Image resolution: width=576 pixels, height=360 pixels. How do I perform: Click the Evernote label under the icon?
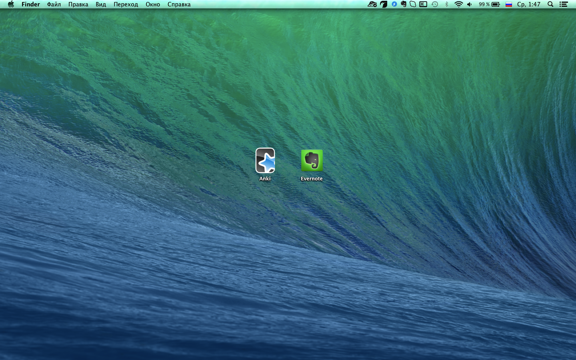pos(312,179)
